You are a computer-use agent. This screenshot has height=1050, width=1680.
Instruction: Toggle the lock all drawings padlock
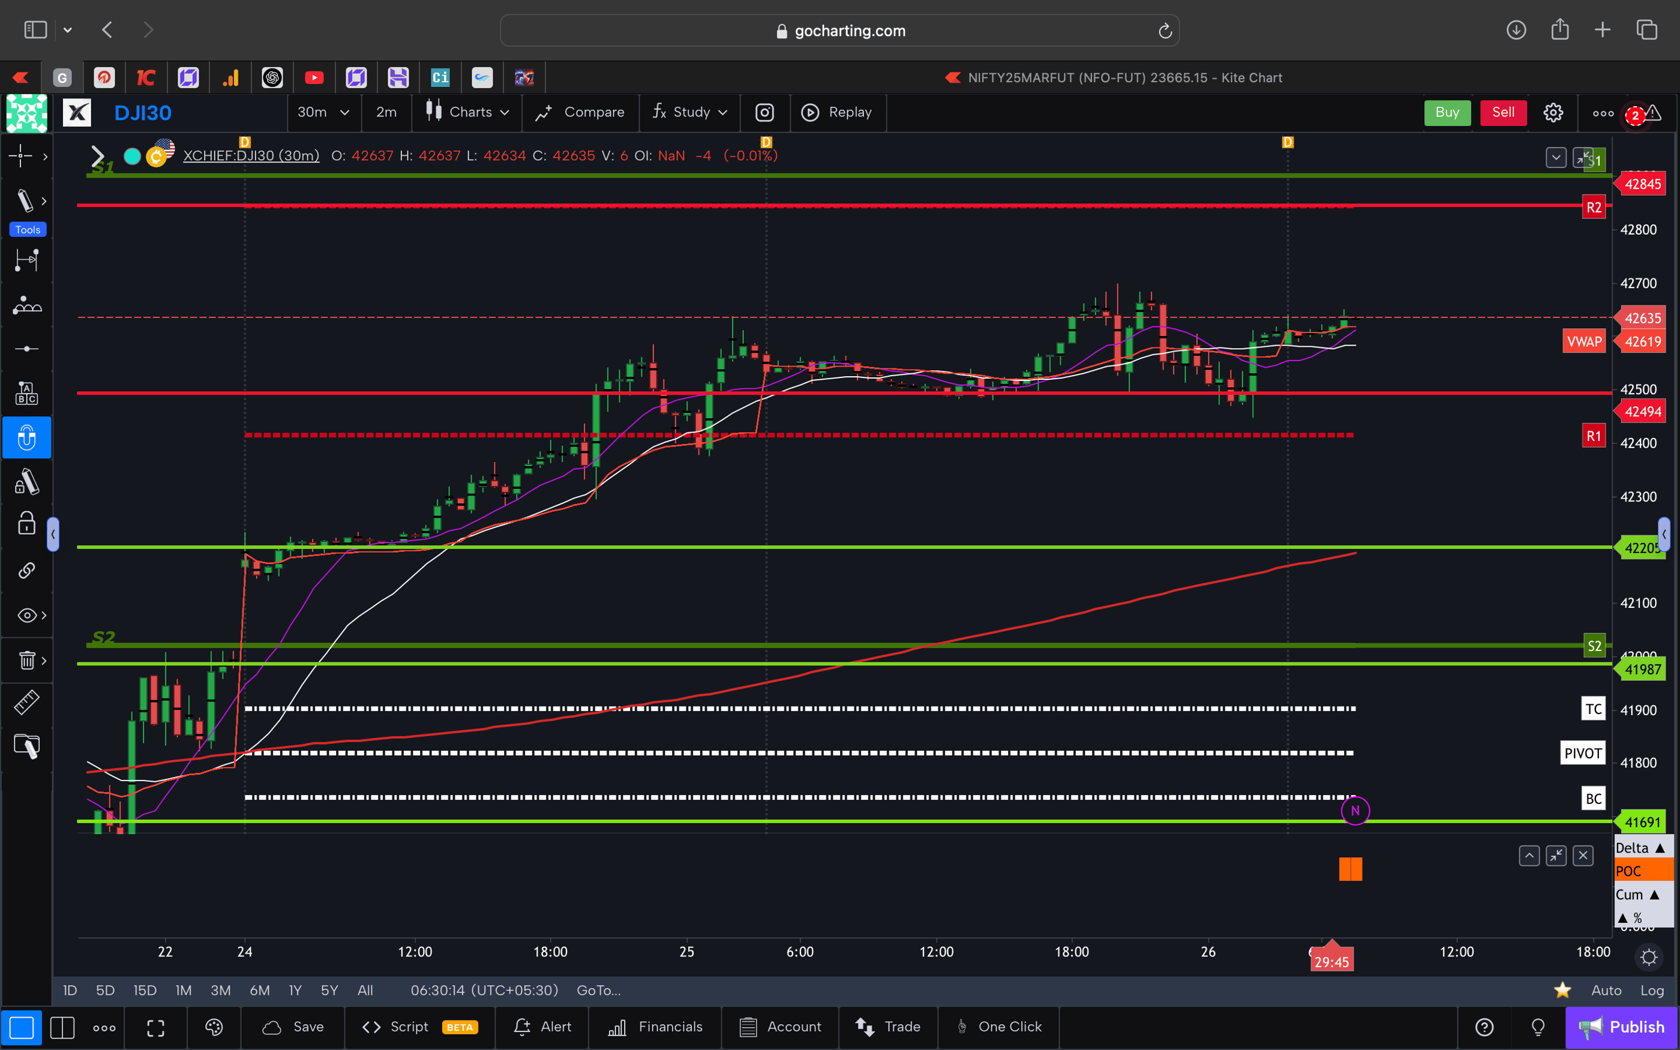(x=26, y=523)
